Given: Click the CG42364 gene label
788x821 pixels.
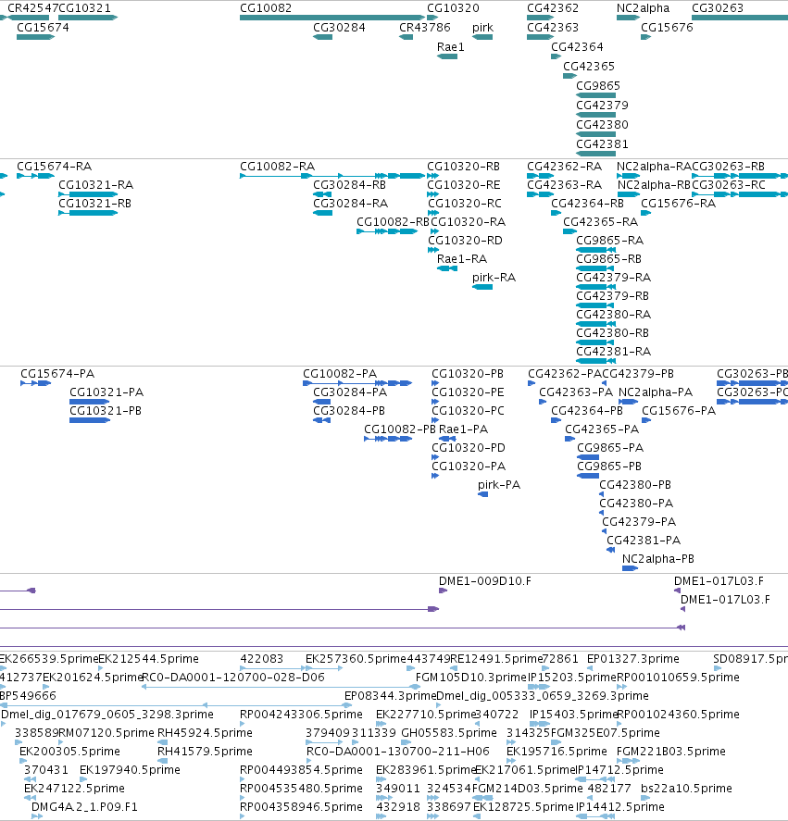Looking at the screenshot, I should 578,47.
